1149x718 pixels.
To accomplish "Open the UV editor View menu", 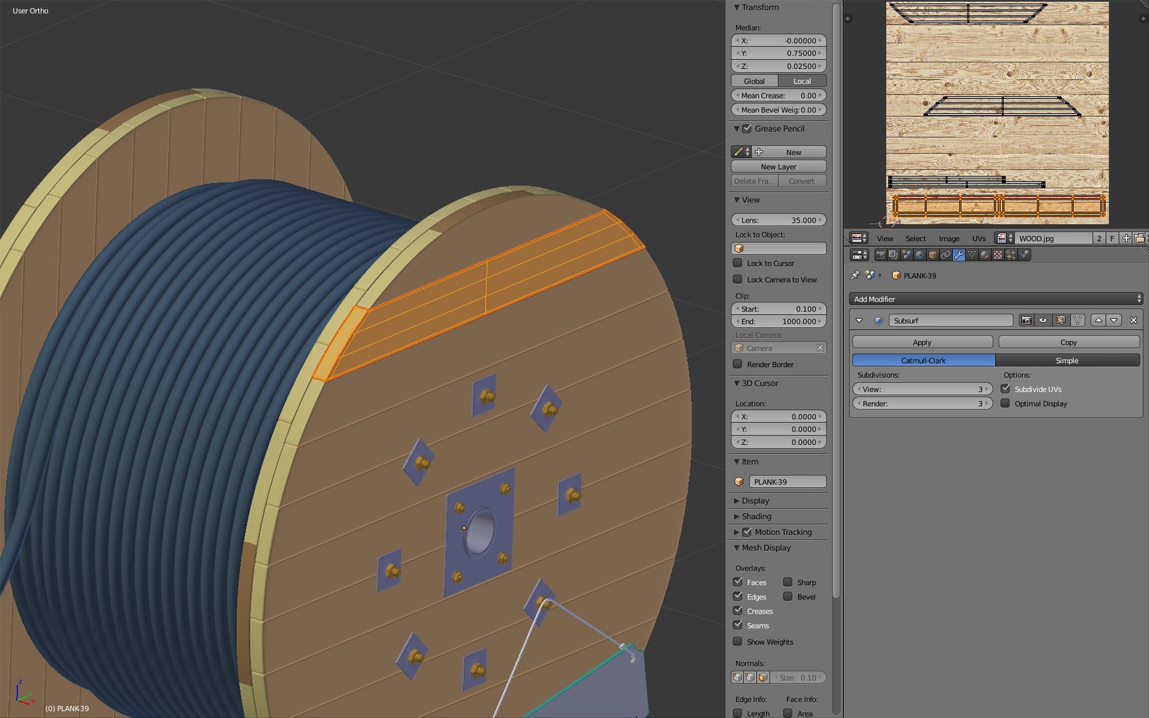I will pos(885,239).
